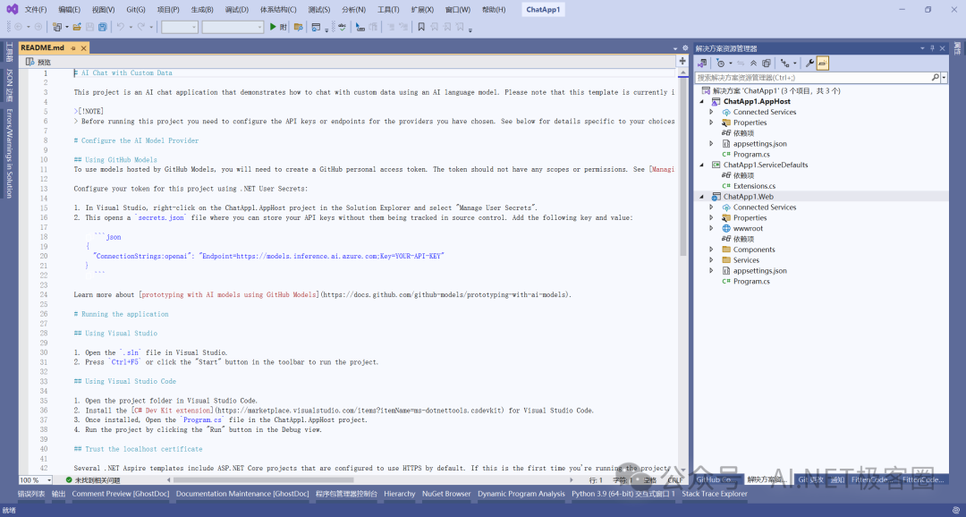Click the Navigate Backward arrow in toolbar

tap(17, 27)
